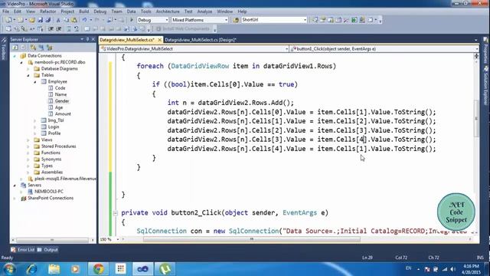Viewport: 490px width, 276px height.
Task: Click 'dataGridView1.Rows' in the foreach line
Action: tap(298, 66)
